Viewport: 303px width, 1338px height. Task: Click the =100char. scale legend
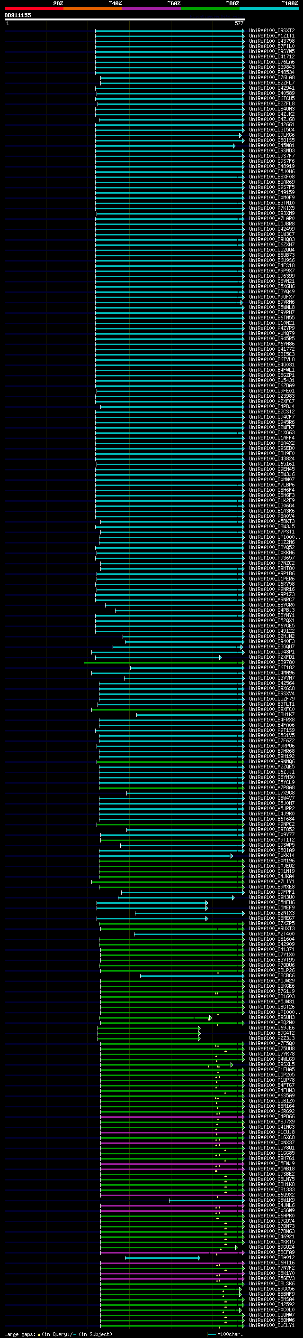(x=225, y=1334)
